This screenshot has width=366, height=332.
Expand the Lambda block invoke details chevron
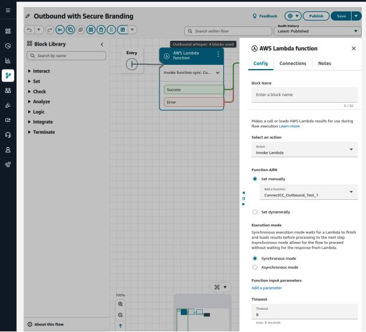coord(218,73)
